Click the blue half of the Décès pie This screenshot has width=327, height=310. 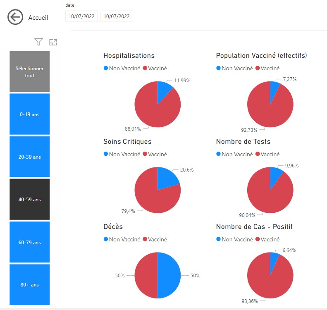[169, 275]
